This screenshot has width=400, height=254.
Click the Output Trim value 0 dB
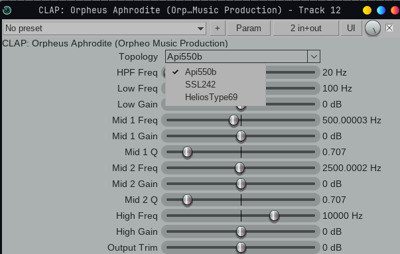pos(332,247)
